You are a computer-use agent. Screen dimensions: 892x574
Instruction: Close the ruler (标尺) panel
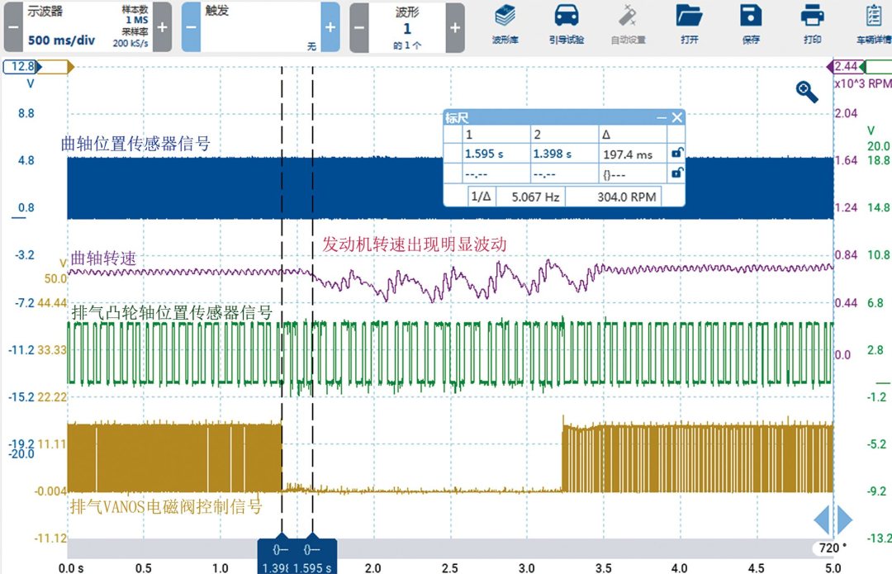(x=677, y=118)
